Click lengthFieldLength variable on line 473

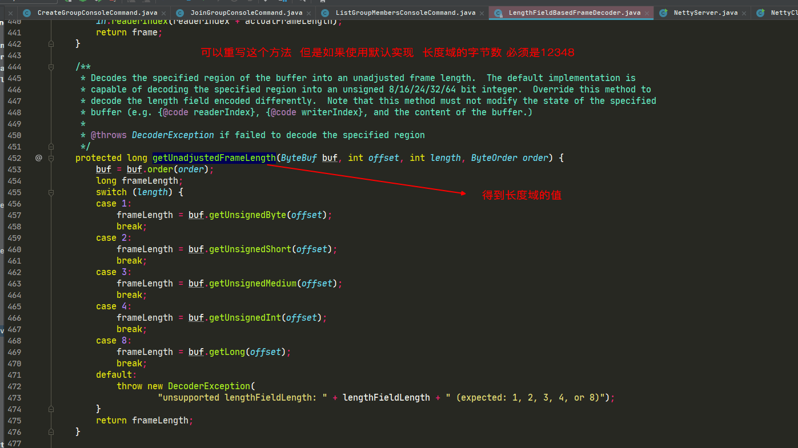coord(386,398)
